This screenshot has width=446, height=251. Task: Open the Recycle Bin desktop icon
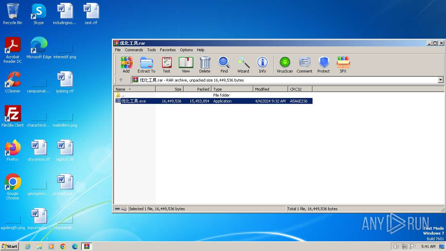click(13, 14)
